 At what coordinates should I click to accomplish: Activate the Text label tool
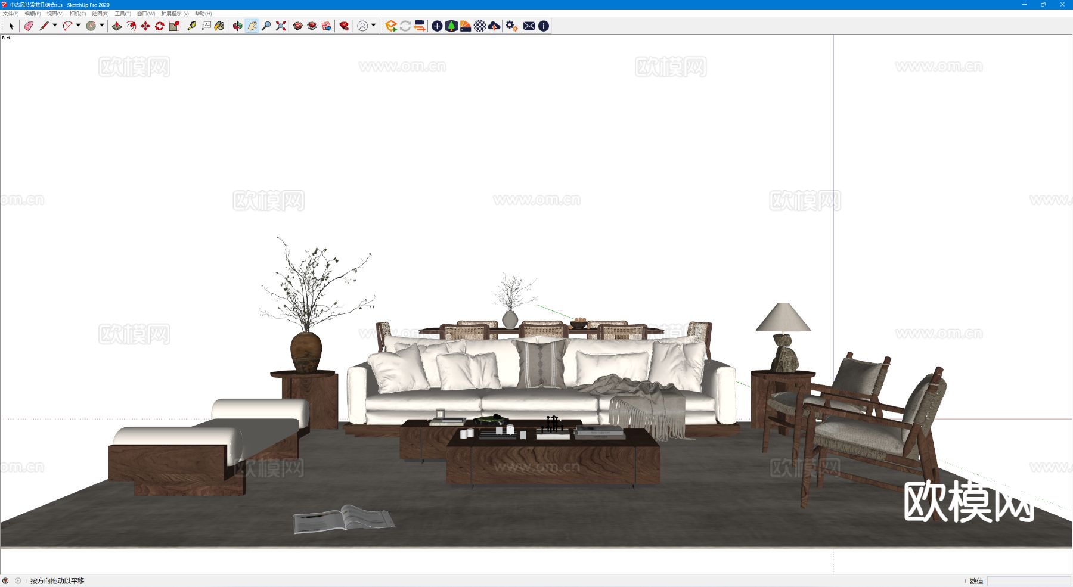coord(206,26)
